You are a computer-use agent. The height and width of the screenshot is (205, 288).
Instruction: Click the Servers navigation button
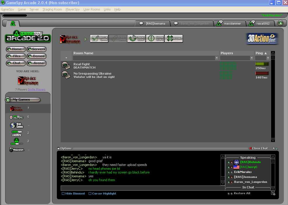(36, 49)
